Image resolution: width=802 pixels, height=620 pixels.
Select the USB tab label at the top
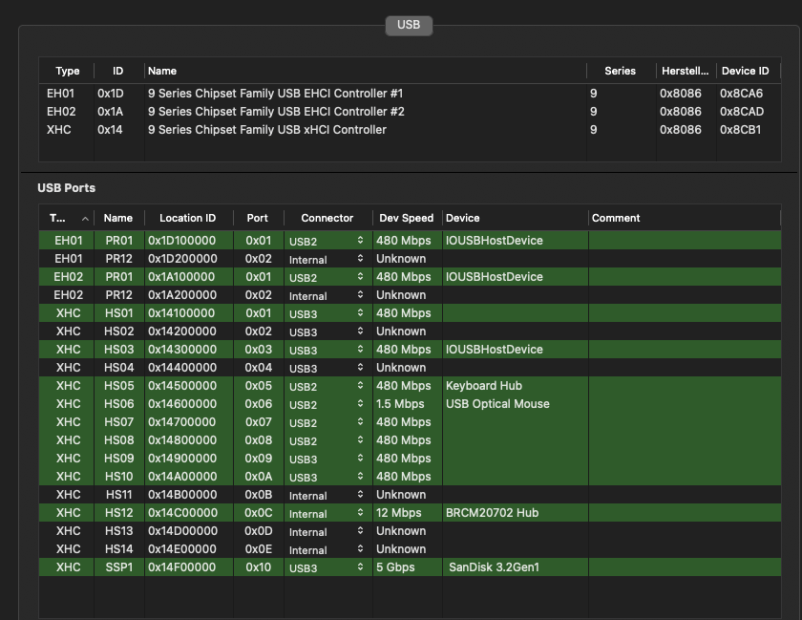click(409, 26)
